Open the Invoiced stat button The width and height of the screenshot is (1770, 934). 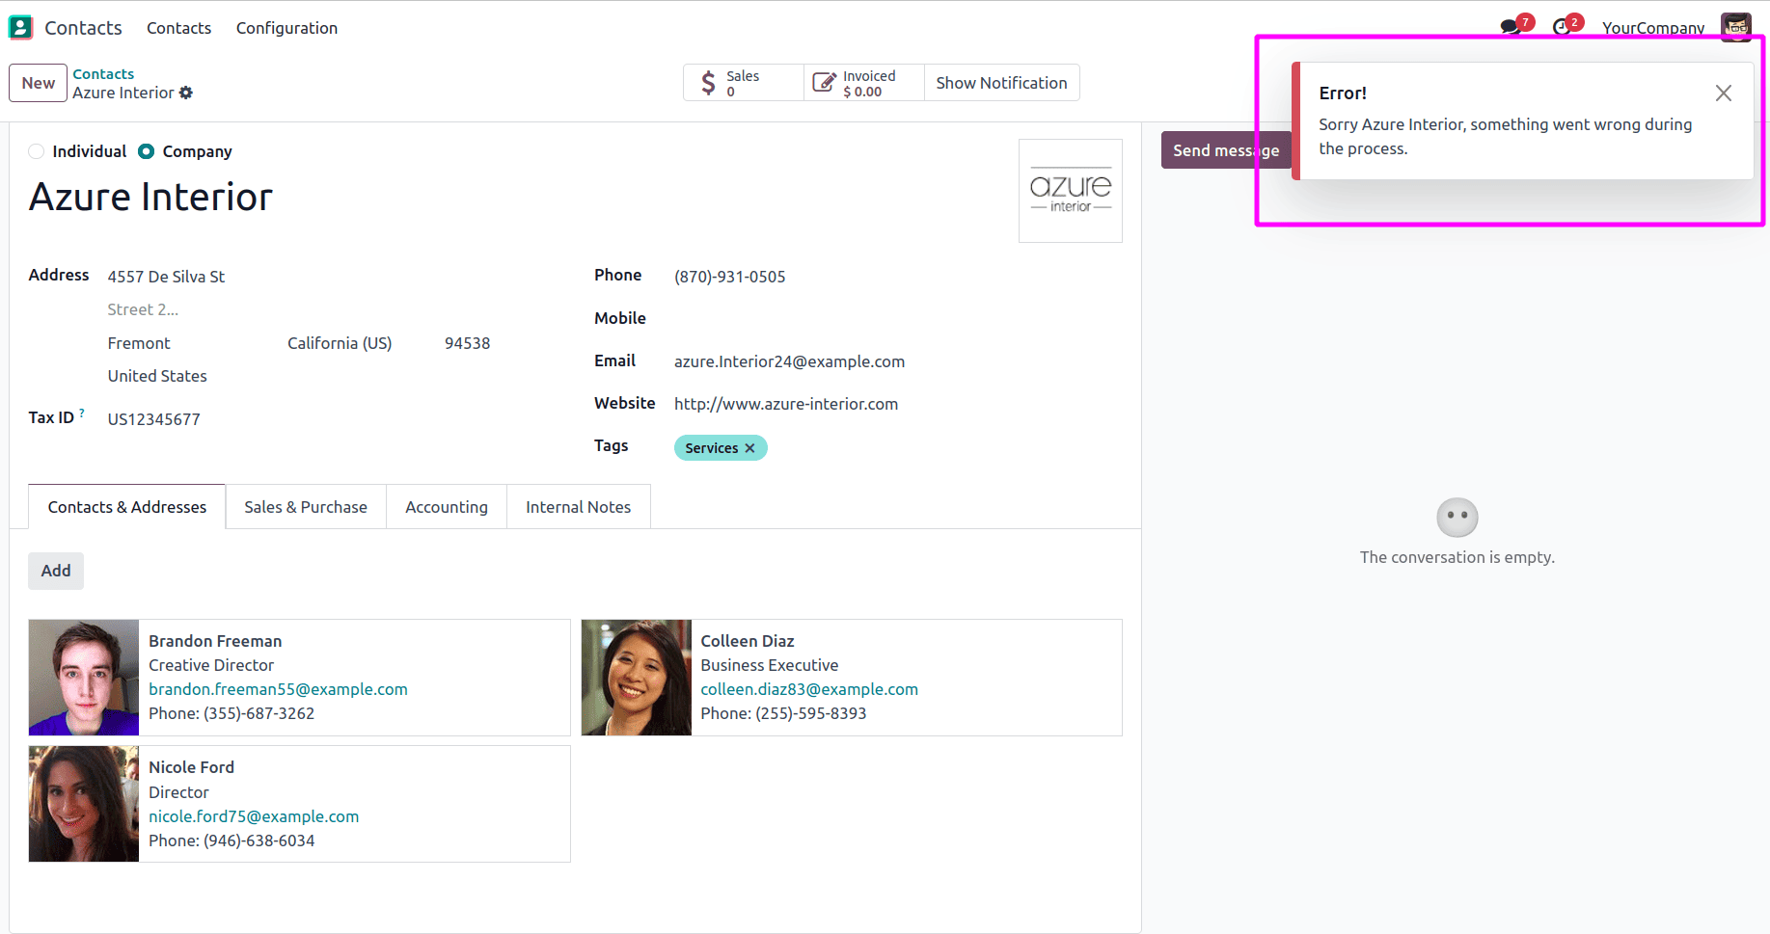[864, 83]
